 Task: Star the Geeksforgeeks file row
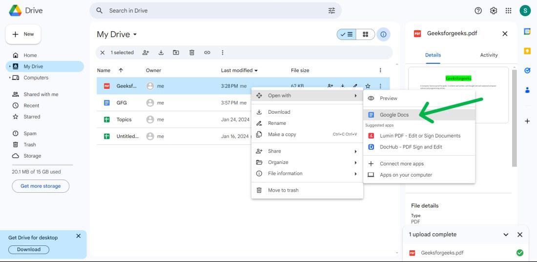[368, 86]
